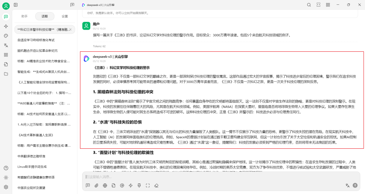Open the agents sparkle icon

(x=6, y=26)
